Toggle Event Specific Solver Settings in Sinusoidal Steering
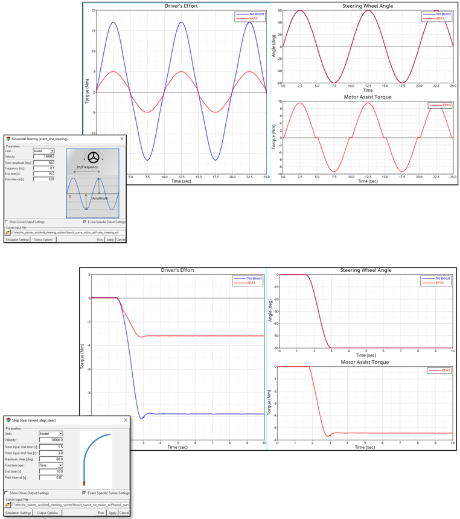Image resolution: width=460 pixels, height=519 pixels. [85, 222]
